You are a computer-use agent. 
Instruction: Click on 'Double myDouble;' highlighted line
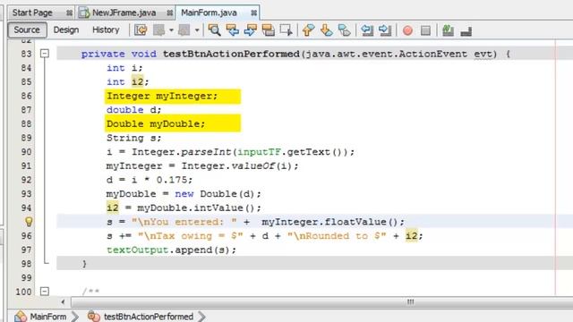tap(173, 123)
